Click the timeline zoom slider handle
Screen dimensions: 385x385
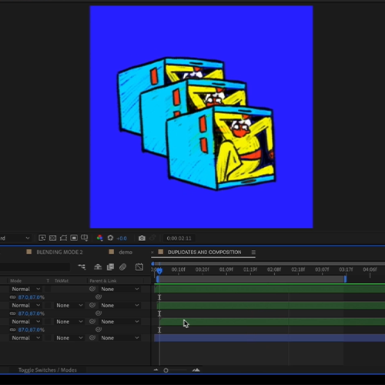tap(166, 370)
